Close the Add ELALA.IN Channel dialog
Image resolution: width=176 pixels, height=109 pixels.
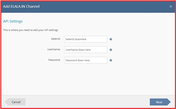pos(171,6)
